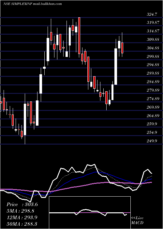163x229 pixels.
Task: Click the NSE SIMPLEXINF mail.bullkhan.com title text
Action: pos(33,4)
